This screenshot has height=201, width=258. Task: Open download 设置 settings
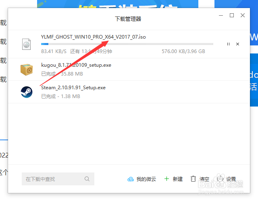(x=227, y=179)
